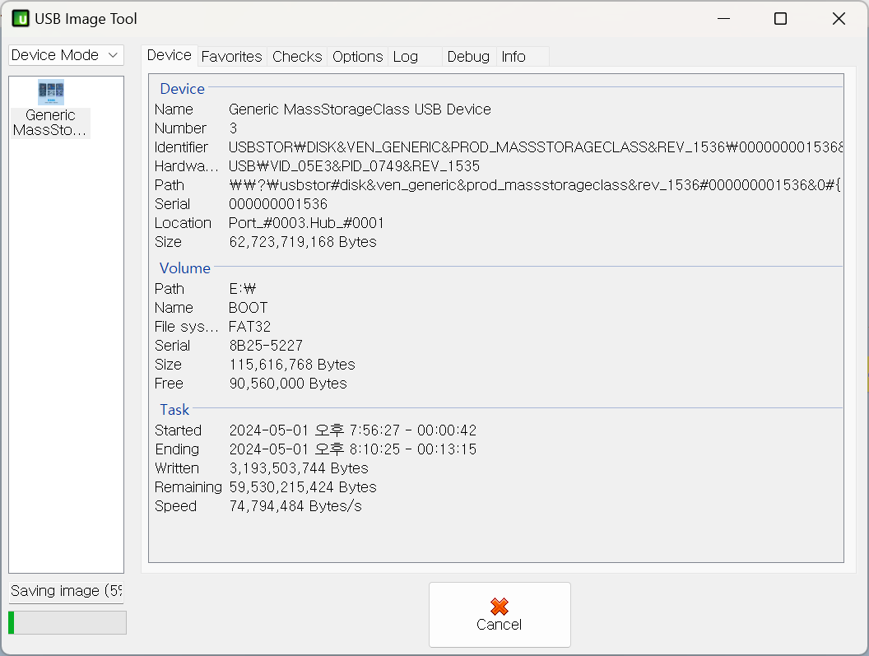Minimize the USB Image Tool window
869x656 pixels.
click(x=723, y=19)
